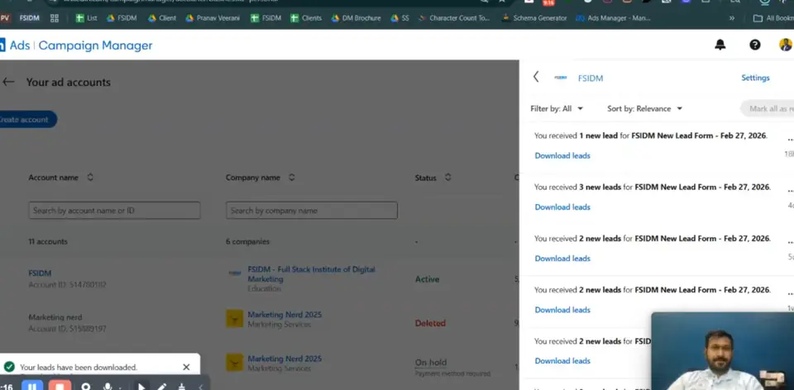
Task: Open the browser apps grid bookmark icon
Action: click(55, 18)
